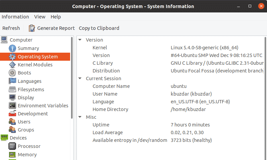Click the Generate Report label
This screenshot has height=160, width=267.
click(x=56, y=28)
